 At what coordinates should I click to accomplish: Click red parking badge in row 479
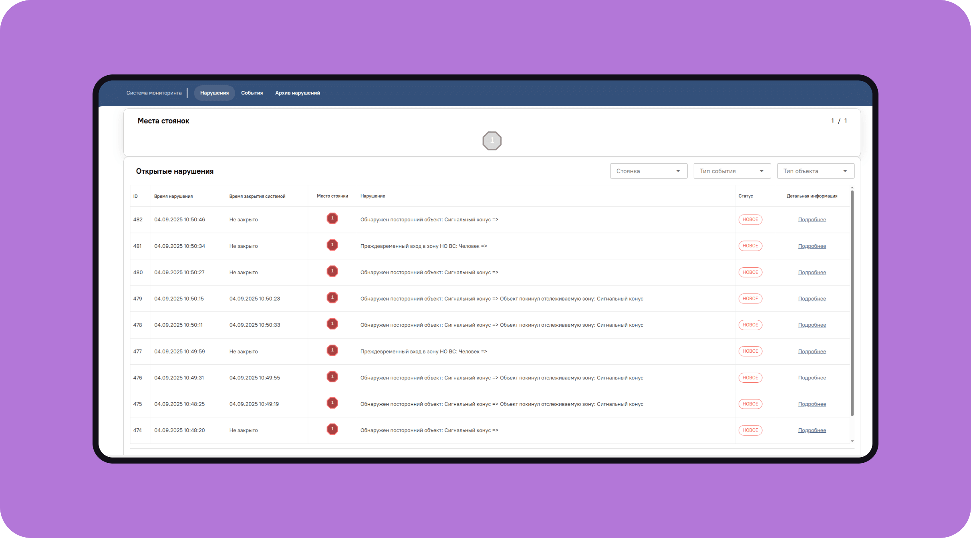[x=332, y=298]
